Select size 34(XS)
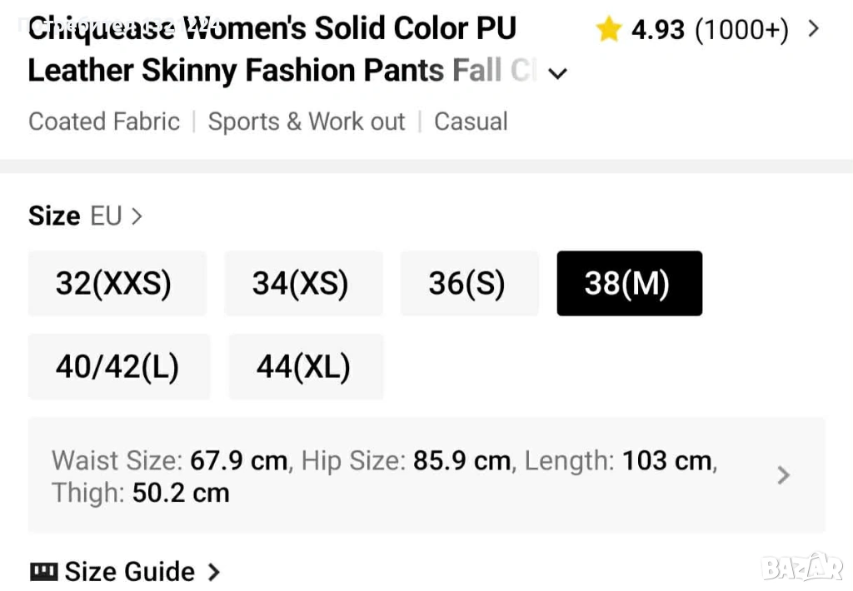 tap(301, 284)
